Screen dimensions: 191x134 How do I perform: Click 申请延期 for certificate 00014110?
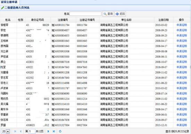point(182,104)
